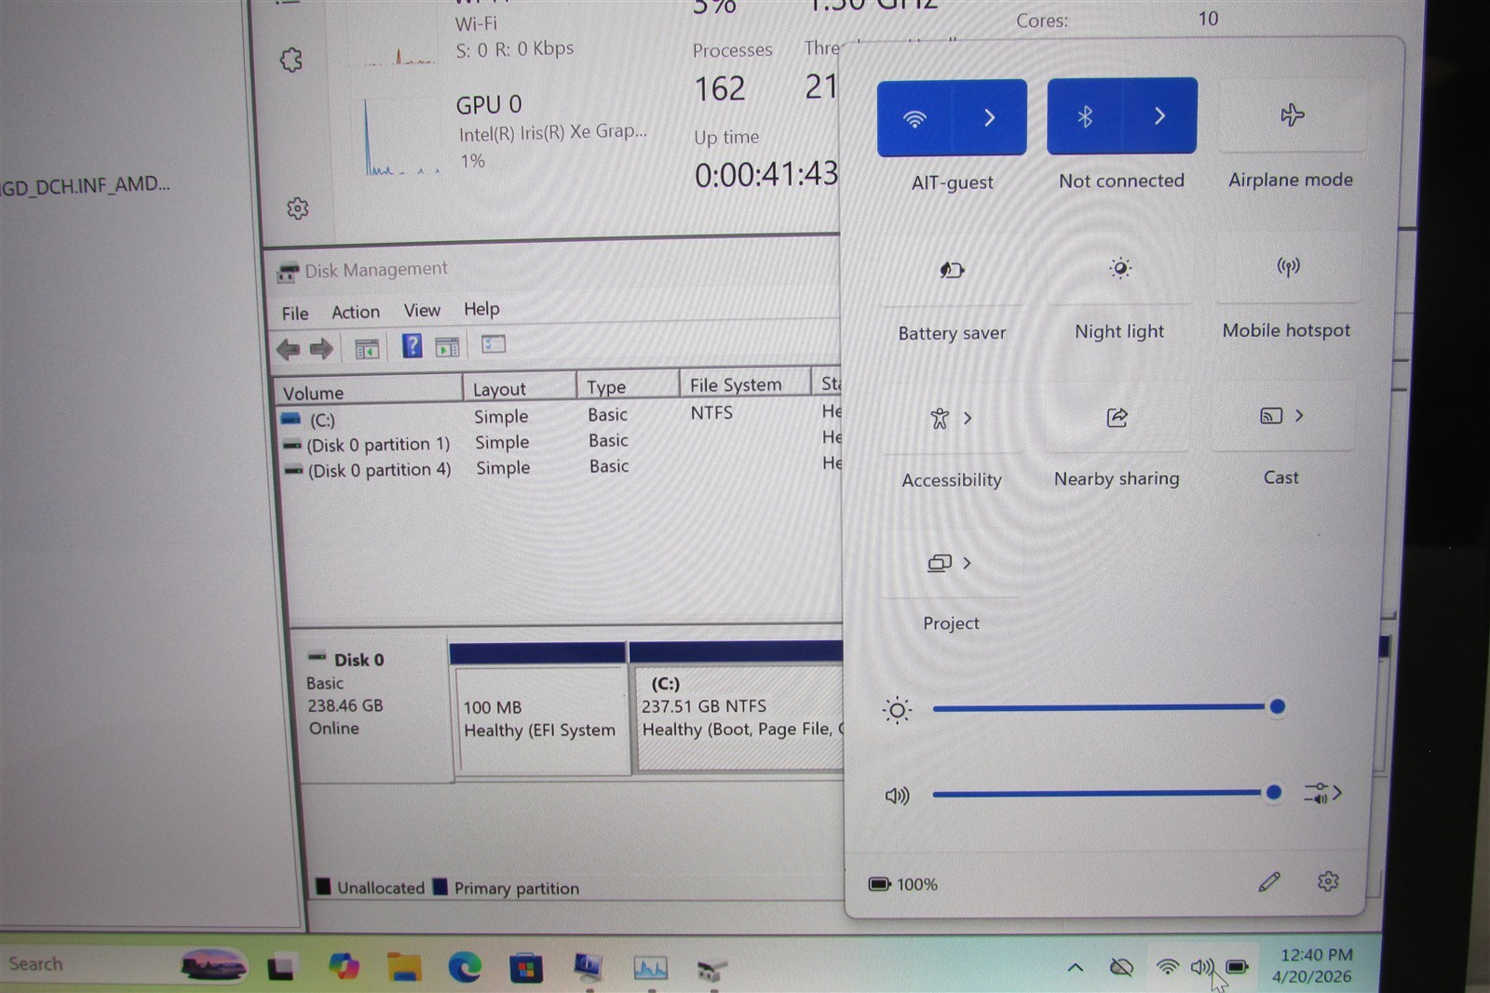Enable Airplane mode
1490x993 pixels.
tap(1292, 115)
